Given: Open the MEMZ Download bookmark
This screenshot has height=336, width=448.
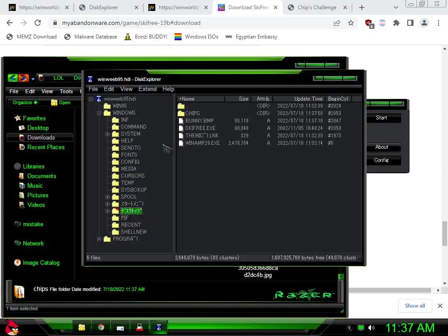Looking at the screenshot, I should pos(31,37).
